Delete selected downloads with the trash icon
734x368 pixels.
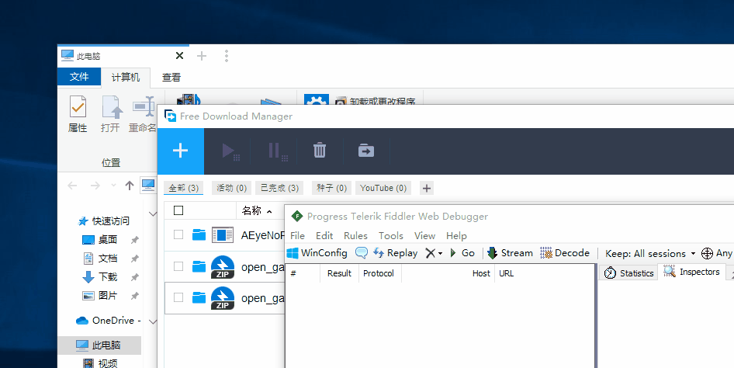pyautogui.click(x=320, y=151)
